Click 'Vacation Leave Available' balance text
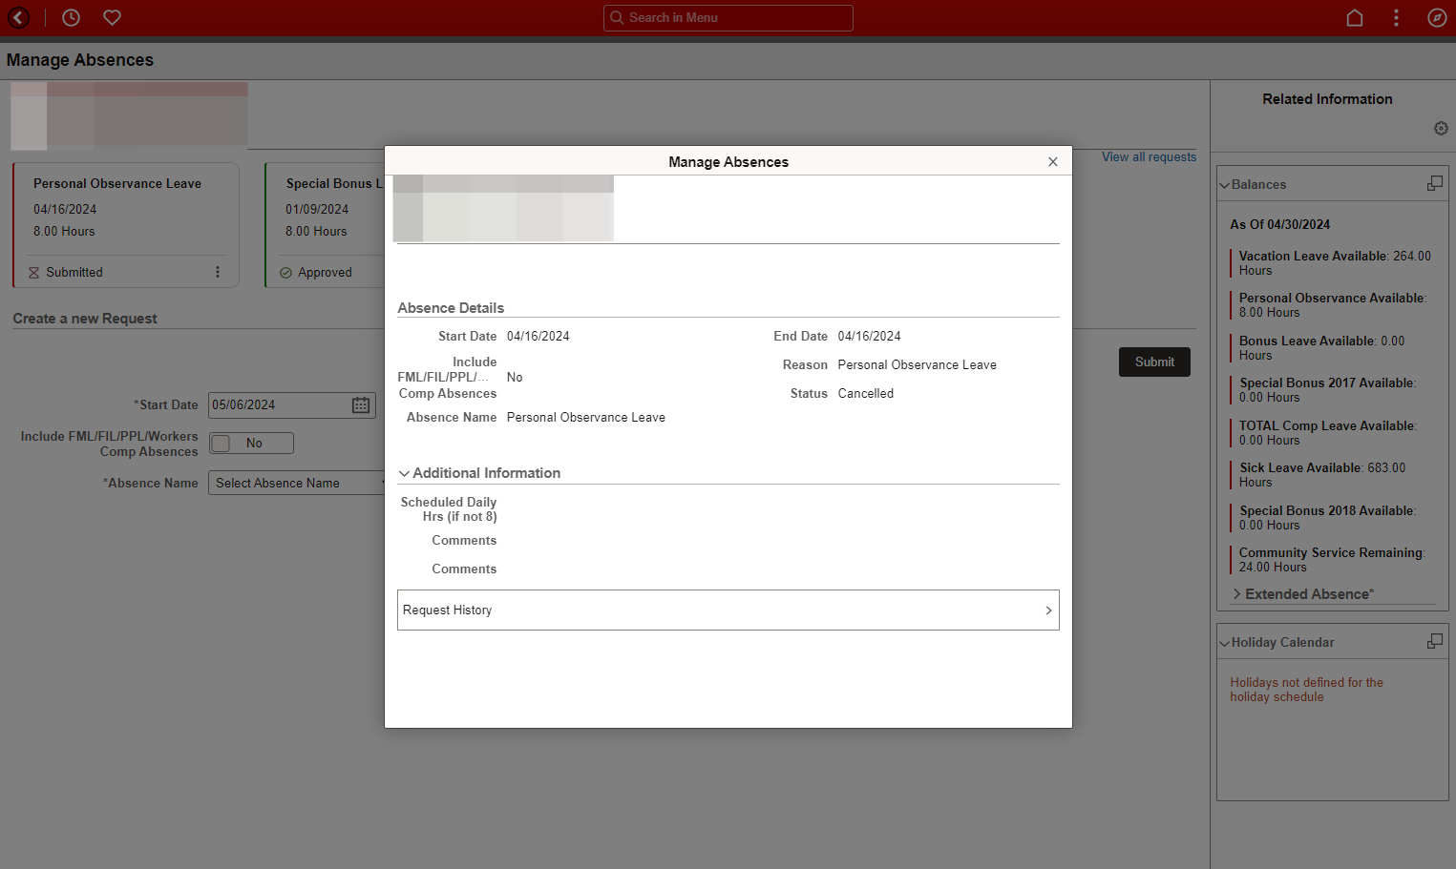Image resolution: width=1456 pixels, height=869 pixels. coord(1335,263)
